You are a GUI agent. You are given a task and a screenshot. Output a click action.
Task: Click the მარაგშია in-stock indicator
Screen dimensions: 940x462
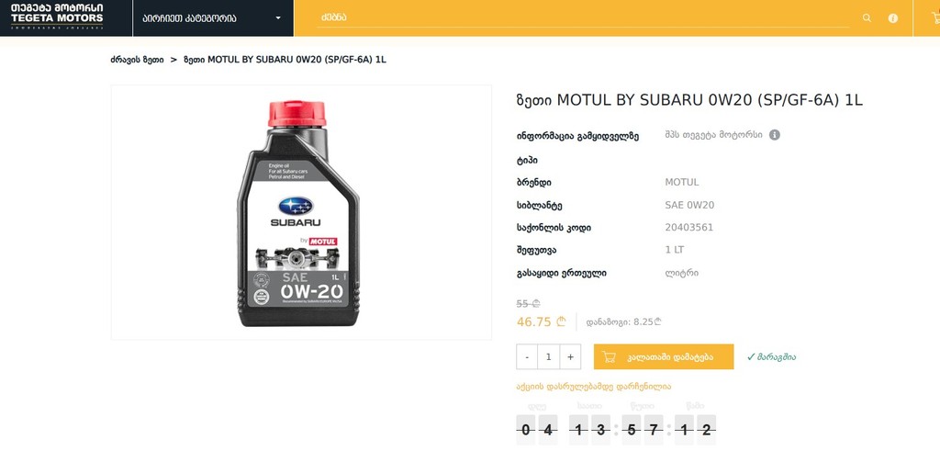pyautogui.click(x=771, y=357)
